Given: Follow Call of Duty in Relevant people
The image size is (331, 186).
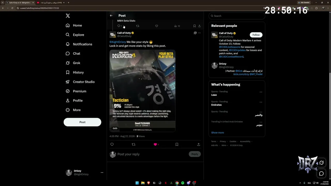Looking at the screenshot, I should [x=256, y=35].
